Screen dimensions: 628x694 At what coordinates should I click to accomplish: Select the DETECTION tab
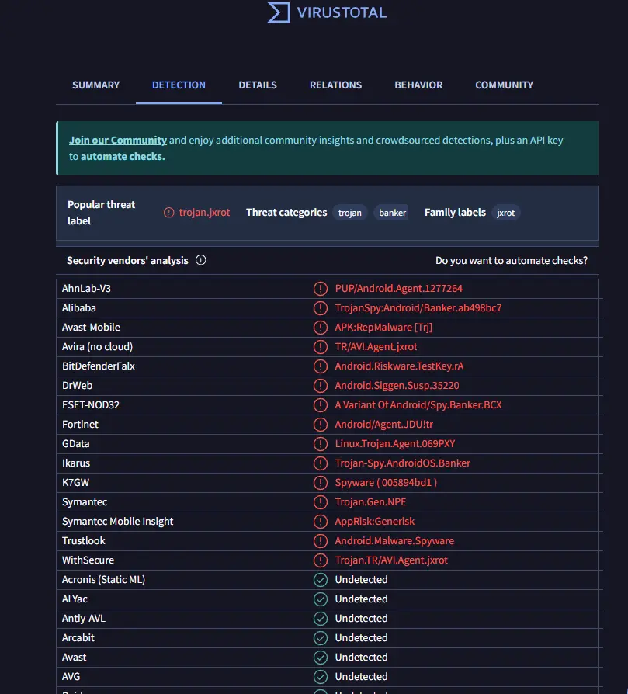(x=179, y=85)
